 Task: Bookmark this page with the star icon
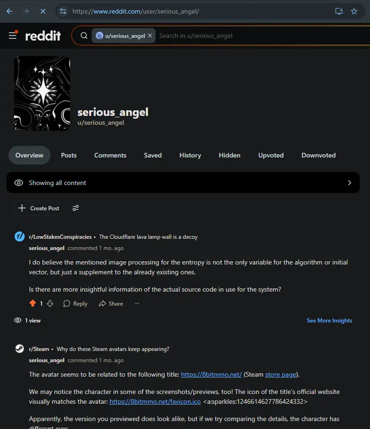(354, 11)
